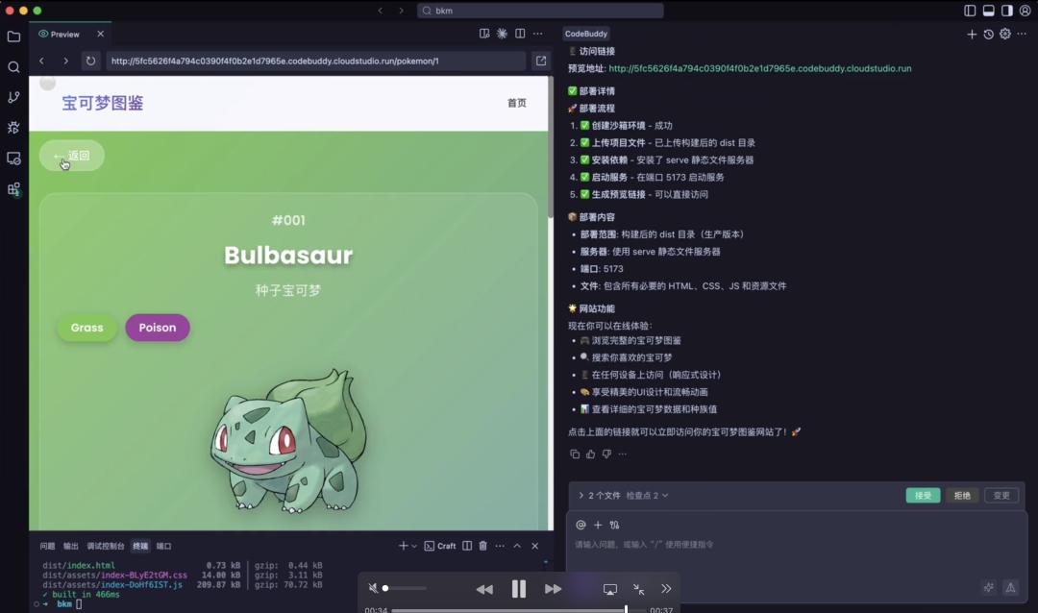The image size is (1038, 613).
Task: Seek on the video progress bar
Action: click(518, 610)
